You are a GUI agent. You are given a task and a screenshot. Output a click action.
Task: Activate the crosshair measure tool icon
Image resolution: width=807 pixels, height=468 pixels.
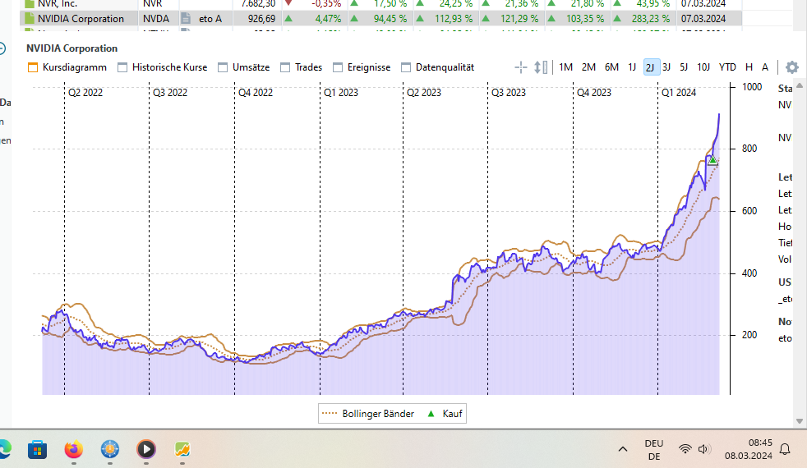(x=521, y=67)
